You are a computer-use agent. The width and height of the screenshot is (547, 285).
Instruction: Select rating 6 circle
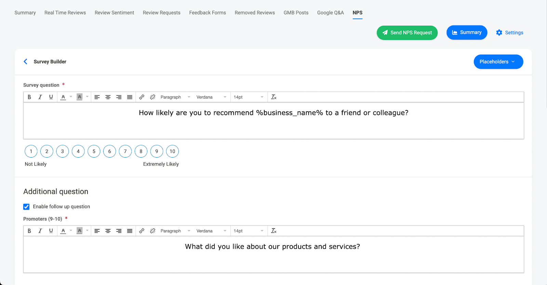pyautogui.click(x=110, y=151)
